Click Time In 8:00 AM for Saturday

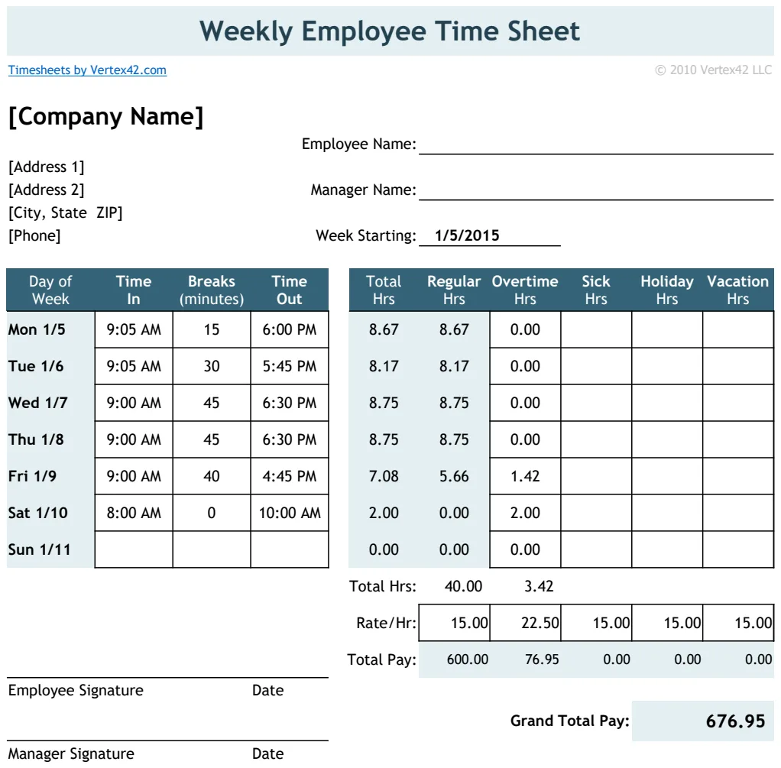(134, 513)
